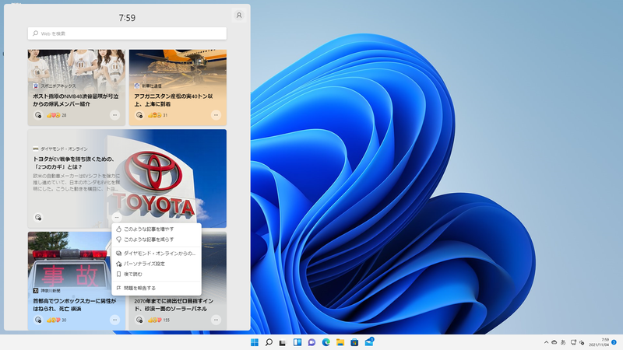Image resolution: width=623 pixels, height=350 pixels.
Task: Open the widgets profile settings icon
Action: (x=239, y=16)
